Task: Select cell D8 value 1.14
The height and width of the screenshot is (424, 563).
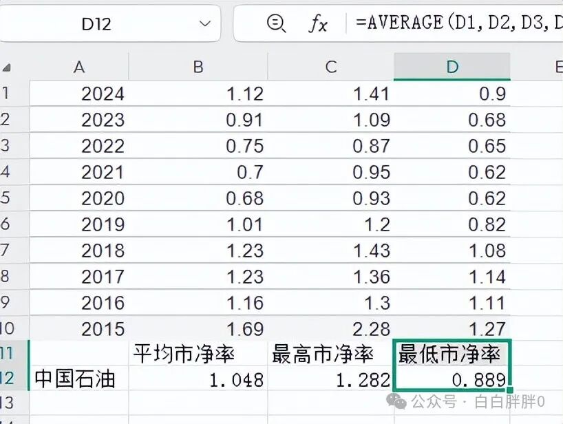Action: [x=452, y=277]
